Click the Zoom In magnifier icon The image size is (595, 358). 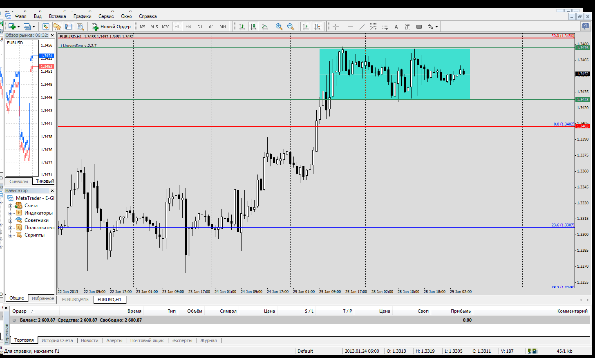[279, 27]
